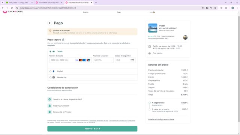Click the A pagar en el puerto 1.180 € row
The image size is (240, 135).
click(x=168, y=110)
